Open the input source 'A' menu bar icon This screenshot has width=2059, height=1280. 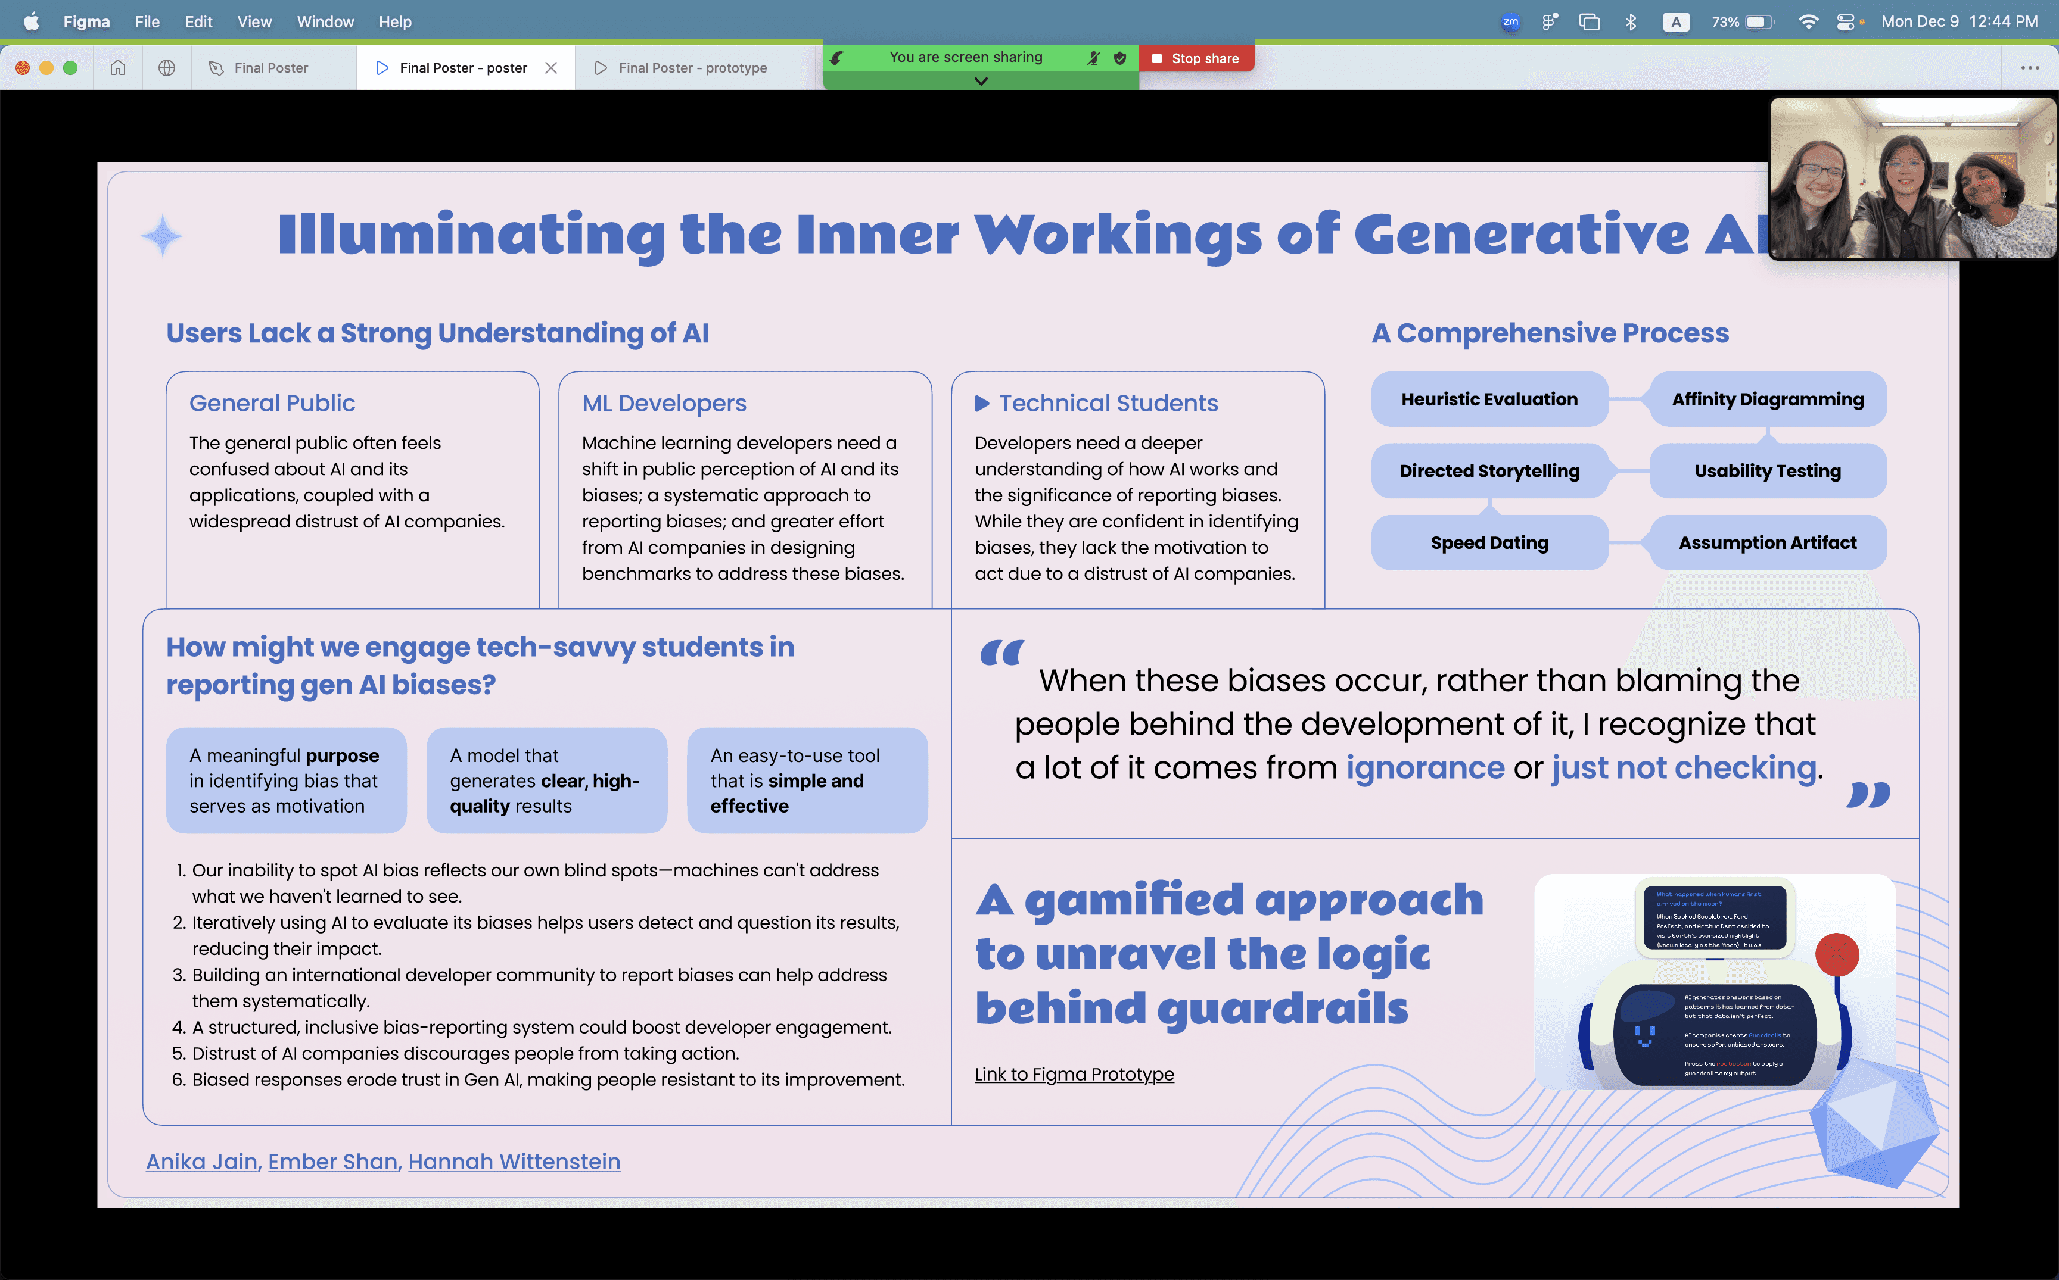tap(1675, 22)
